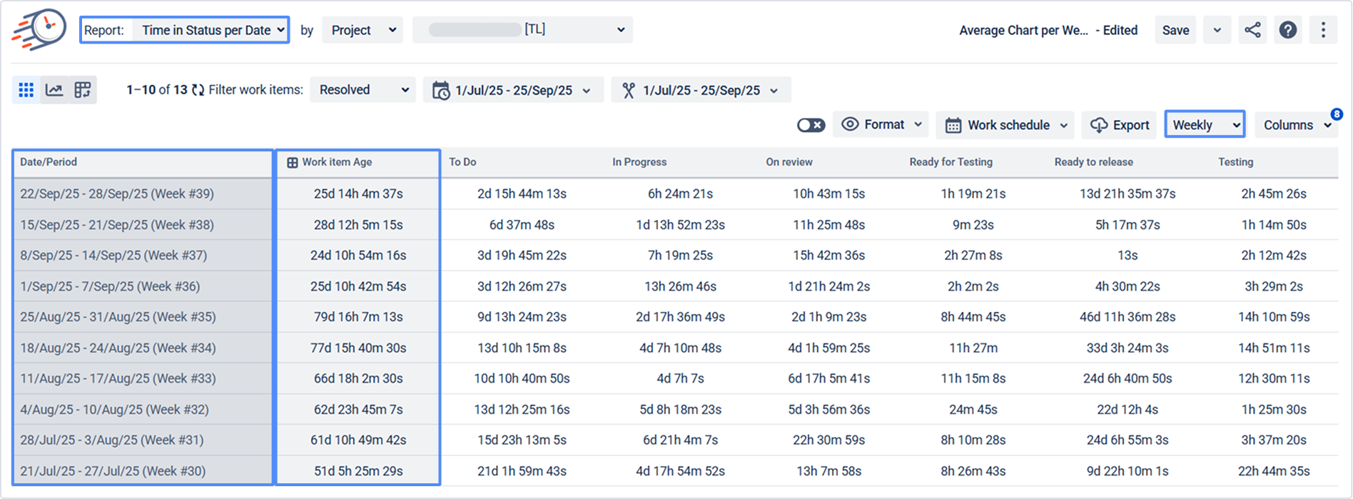The image size is (1353, 499).
Task: Click the Ready to release column header
Action: point(1094,162)
